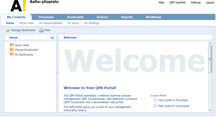This screenshot has height=117, width=216.
Task: Click arrow icon beside Fast Guide to Processes
Action: coord(155,100)
